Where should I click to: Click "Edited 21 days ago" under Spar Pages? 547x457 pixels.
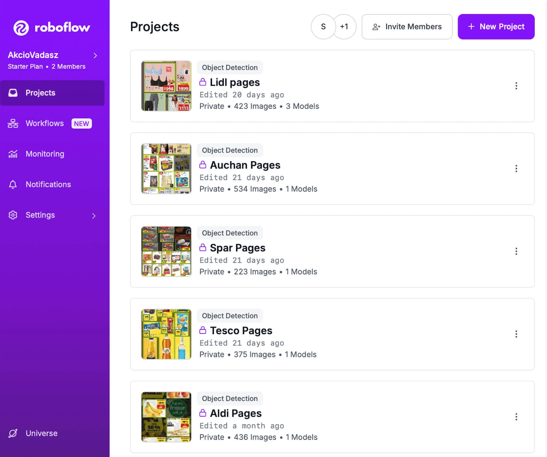pyautogui.click(x=242, y=260)
